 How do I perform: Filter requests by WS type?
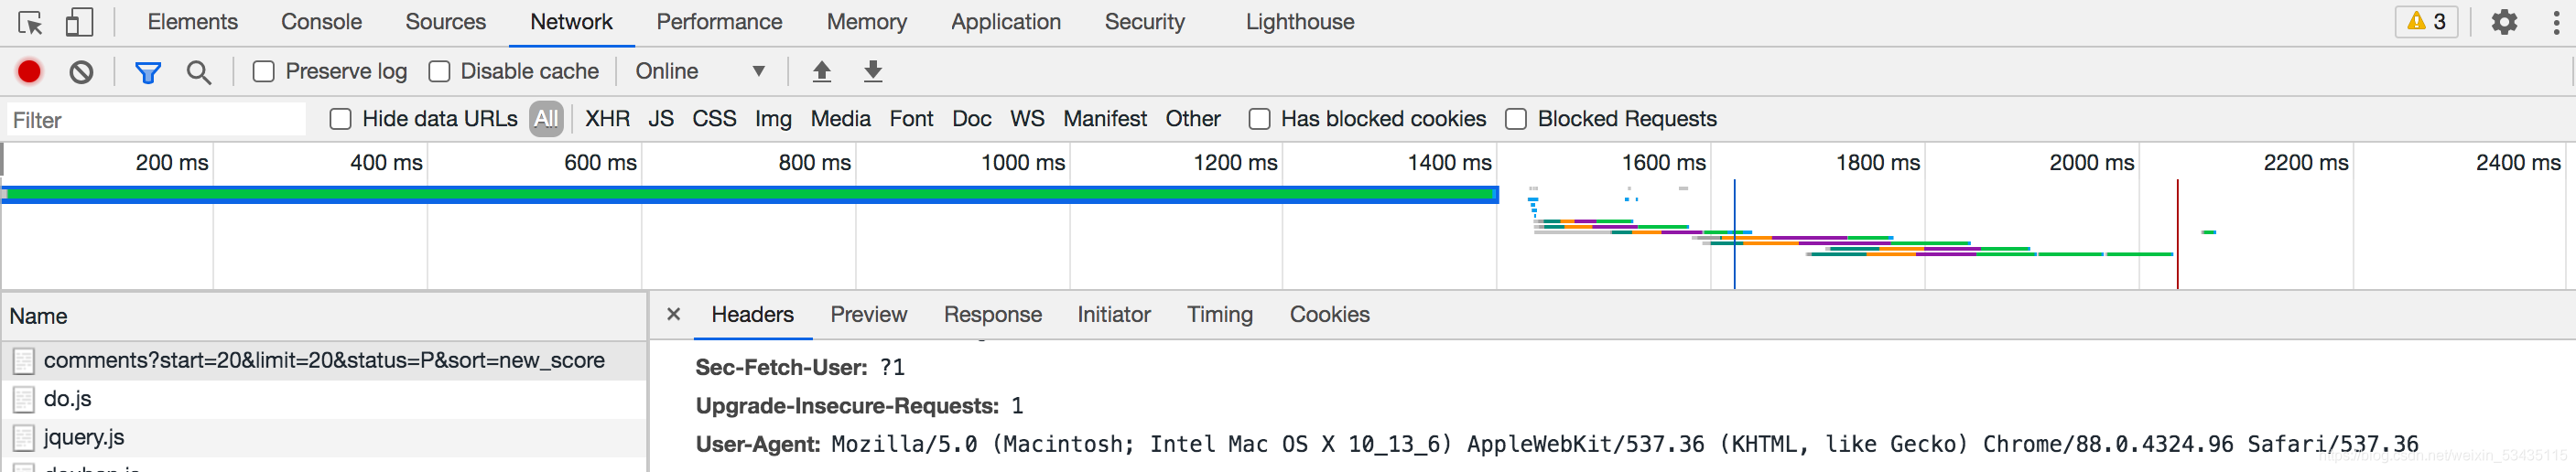(1027, 119)
